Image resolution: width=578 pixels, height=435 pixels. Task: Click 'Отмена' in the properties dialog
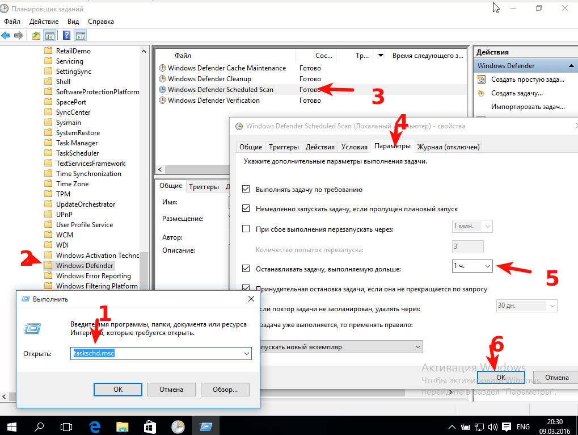point(556,377)
